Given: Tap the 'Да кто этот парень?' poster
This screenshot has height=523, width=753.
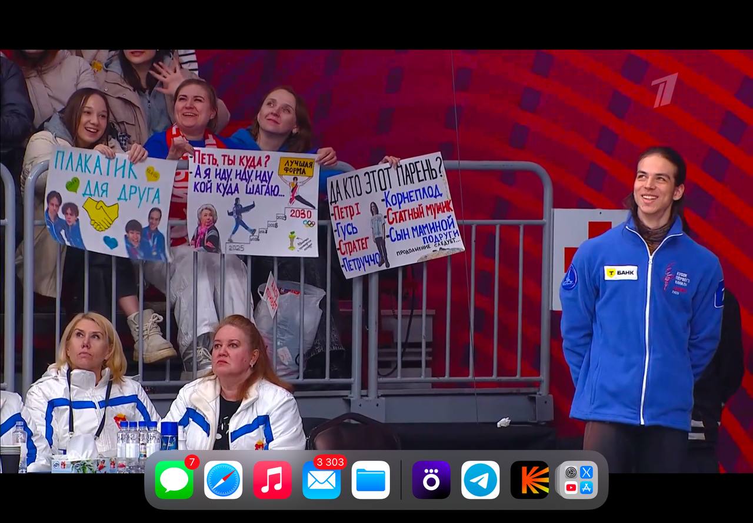Looking at the screenshot, I should pos(394,215).
